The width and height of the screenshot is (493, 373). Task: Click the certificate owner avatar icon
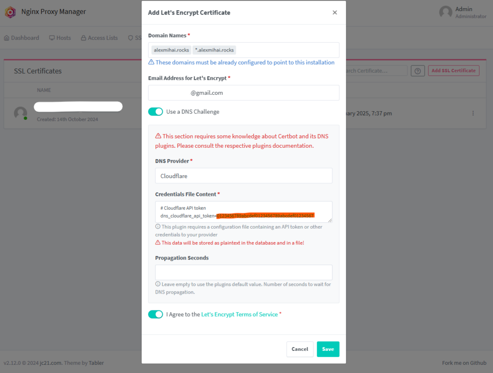[20, 113]
